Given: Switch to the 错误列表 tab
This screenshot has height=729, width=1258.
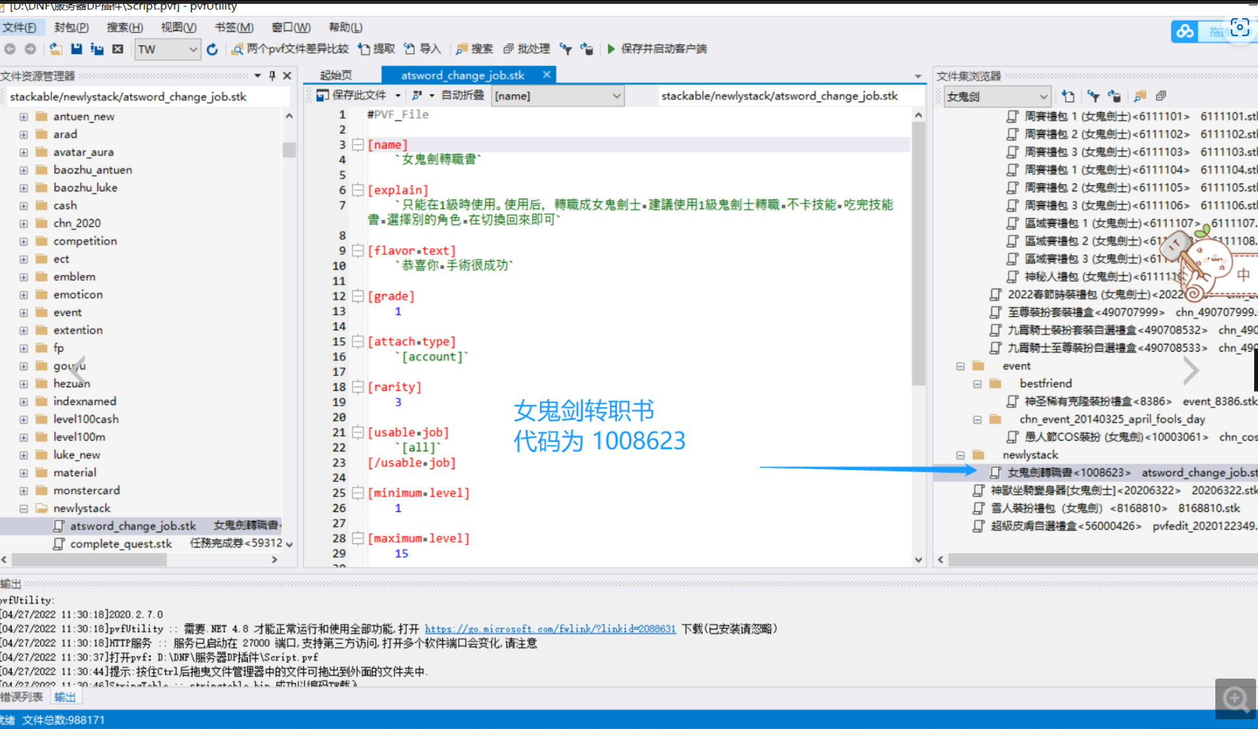Looking at the screenshot, I should click(22, 697).
